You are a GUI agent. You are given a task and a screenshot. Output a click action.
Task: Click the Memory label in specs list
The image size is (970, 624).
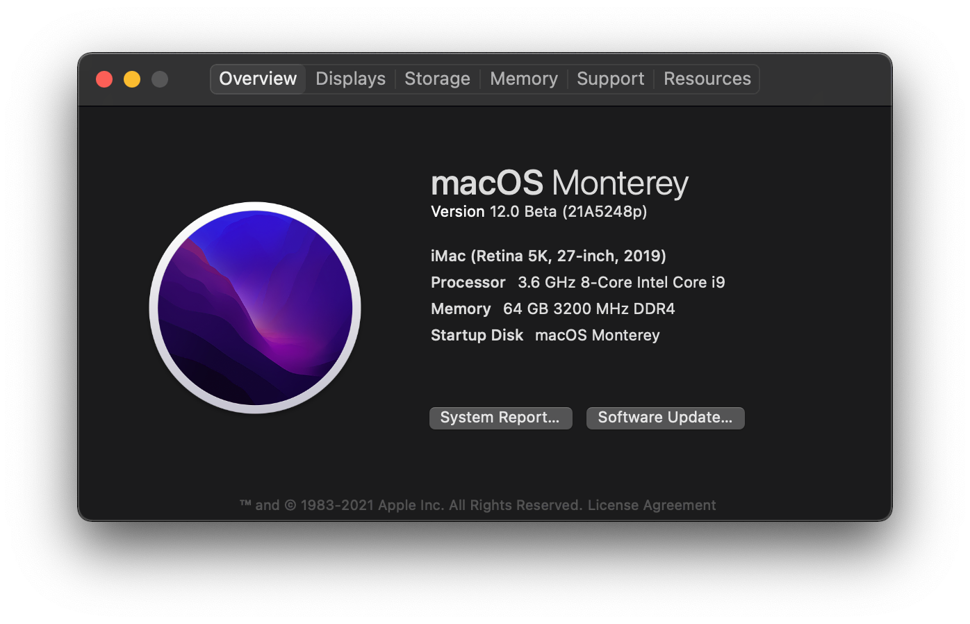point(461,309)
